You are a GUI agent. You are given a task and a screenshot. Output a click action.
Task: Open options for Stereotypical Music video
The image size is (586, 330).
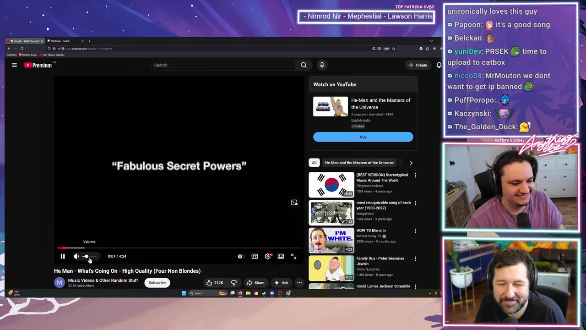point(415,175)
